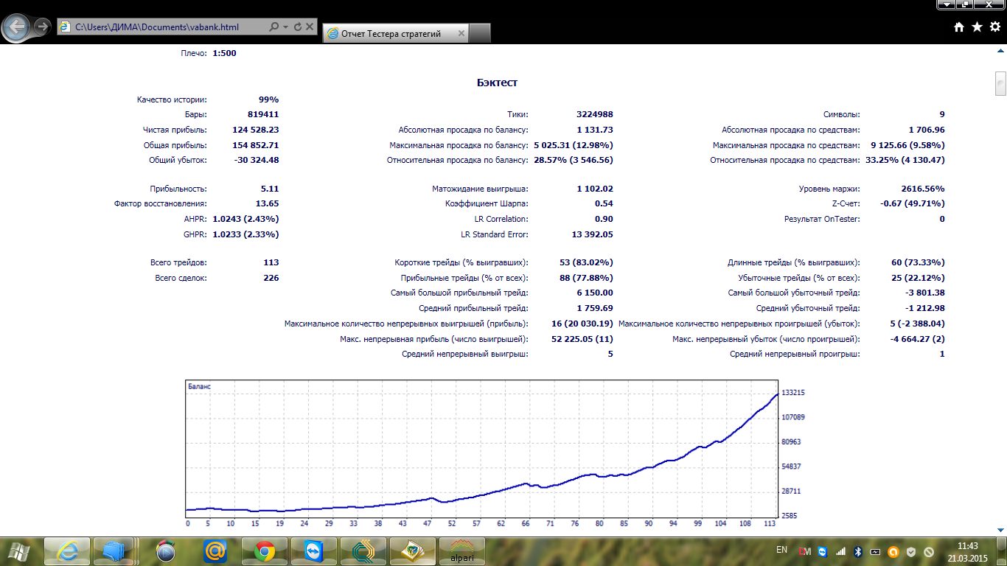Click the stop loading X in the address bar
Image resolution: width=1007 pixels, height=566 pixels.
pyautogui.click(x=310, y=27)
